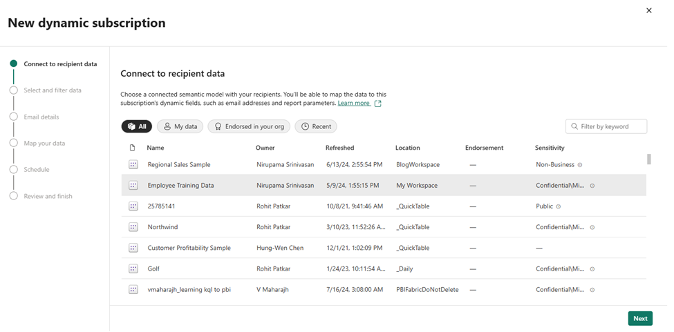The width and height of the screenshot is (674, 332).
Task: Click the owner Hung-Wen Chen
Action: point(280,248)
